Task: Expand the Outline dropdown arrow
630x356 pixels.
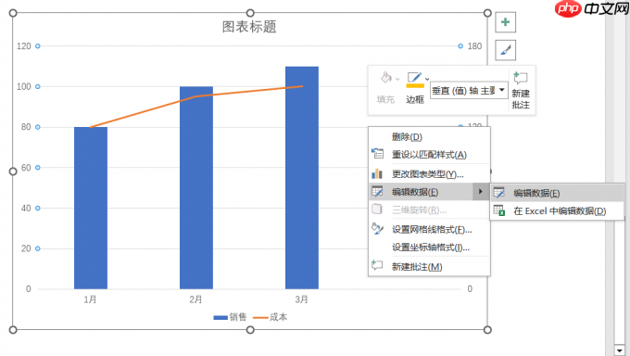Action: pyautogui.click(x=427, y=79)
